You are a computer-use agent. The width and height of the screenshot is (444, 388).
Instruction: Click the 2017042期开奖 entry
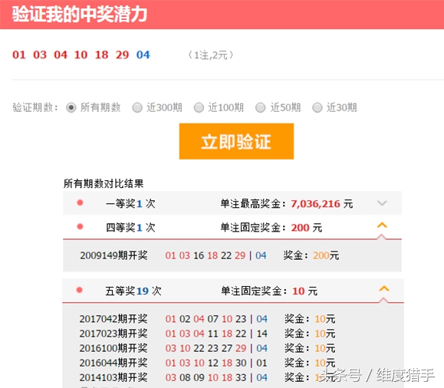[113, 319]
